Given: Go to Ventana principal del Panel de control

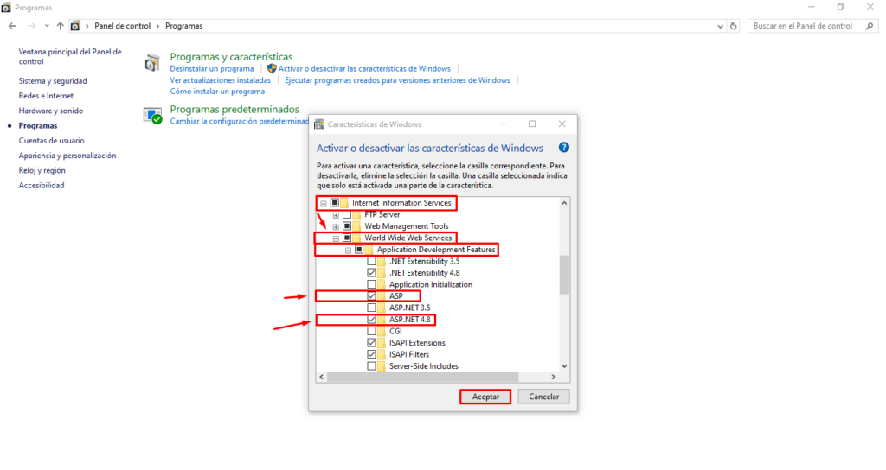Looking at the screenshot, I should (x=70, y=56).
